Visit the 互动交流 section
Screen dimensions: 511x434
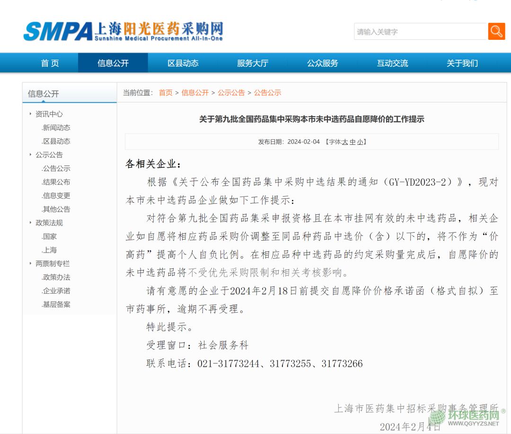(x=392, y=63)
